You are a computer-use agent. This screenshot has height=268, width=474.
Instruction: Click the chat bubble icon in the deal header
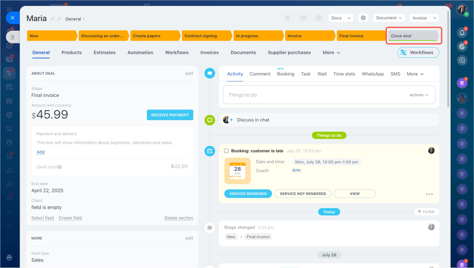click(x=318, y=18)
